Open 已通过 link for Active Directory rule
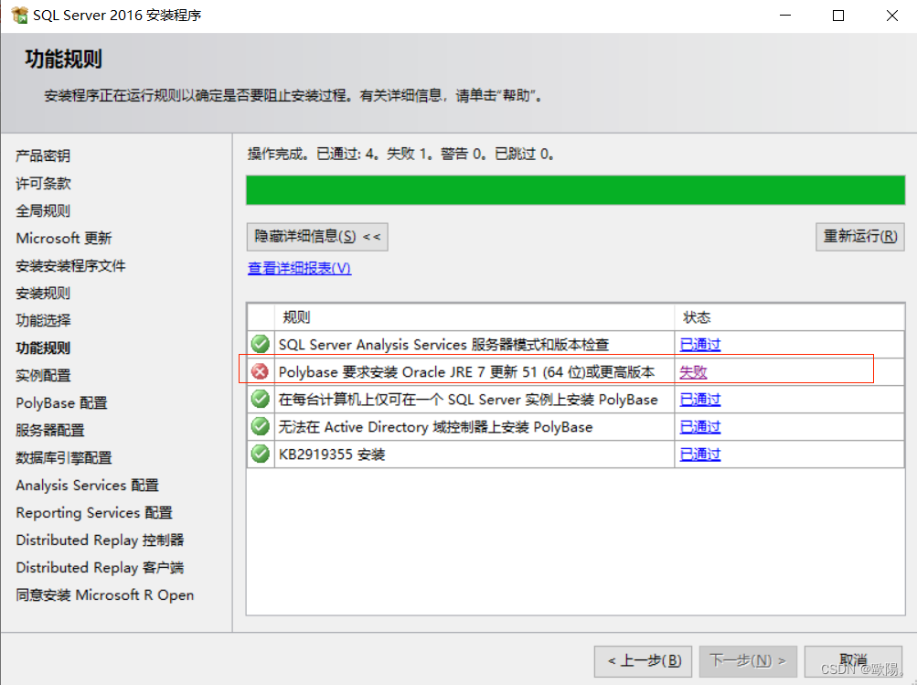The width and height of the screenshot is (917, 685). click(x=700, y=427)
